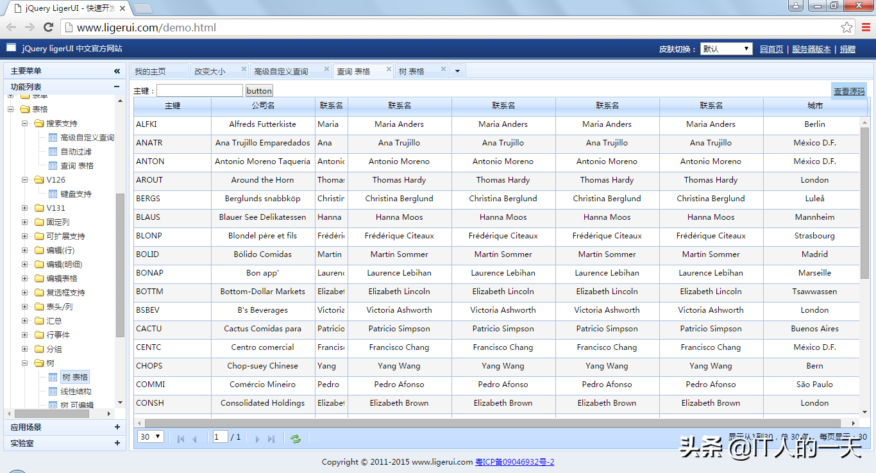Go to next page in grid pager
The width and height of the screenshot is (876, 473).
257,439
